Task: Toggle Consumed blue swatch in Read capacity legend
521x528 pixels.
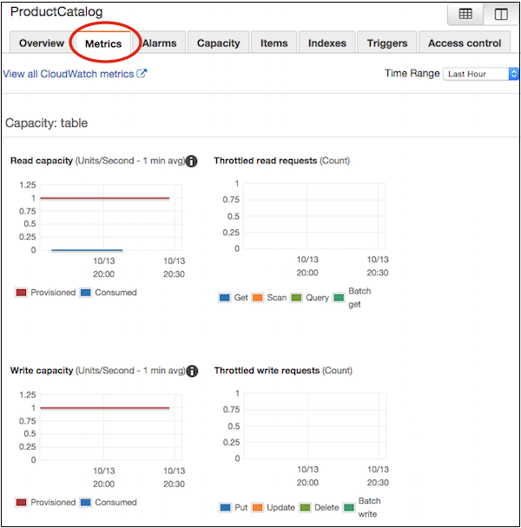Action: tap(86, 293)
